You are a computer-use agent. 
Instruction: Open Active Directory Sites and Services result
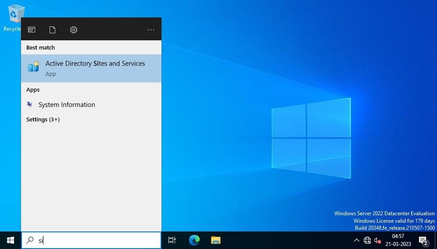91,68
